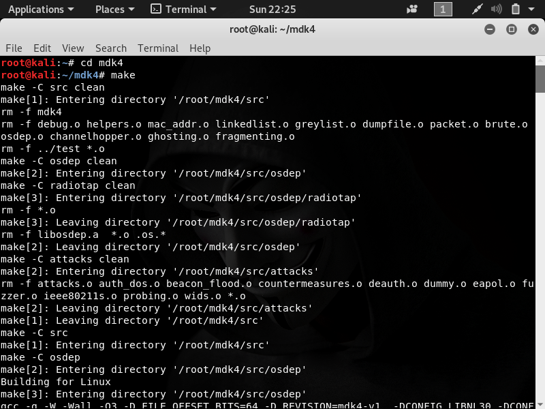545x409 pixels.
Task: Open the Search menu
Action: (111, 48)
